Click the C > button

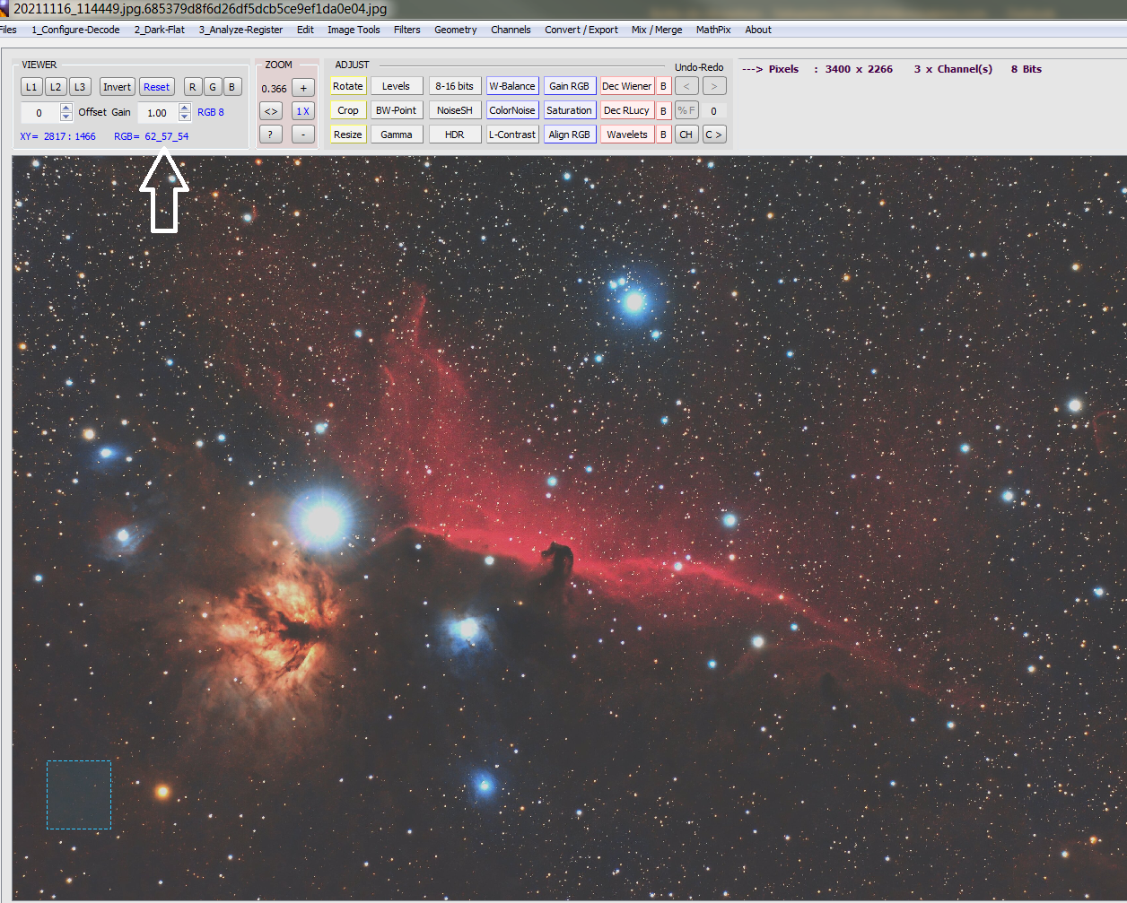715,135
